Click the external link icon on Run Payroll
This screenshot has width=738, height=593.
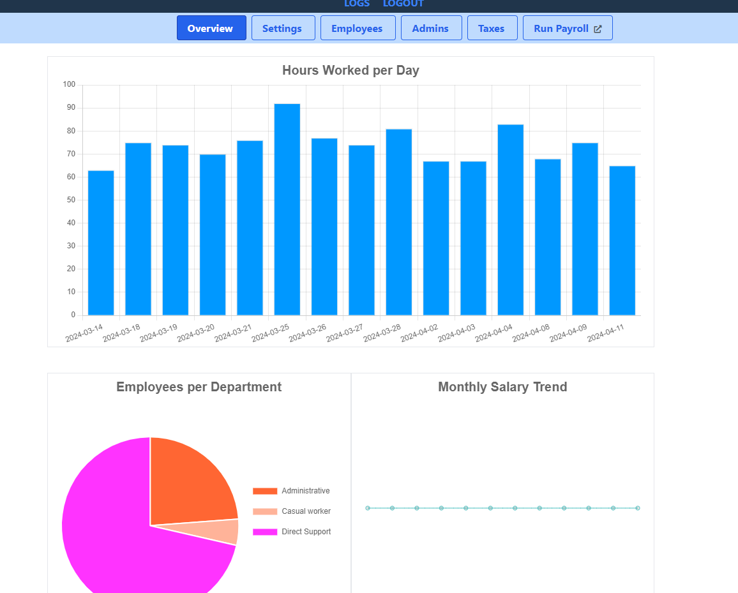[598, 28]
